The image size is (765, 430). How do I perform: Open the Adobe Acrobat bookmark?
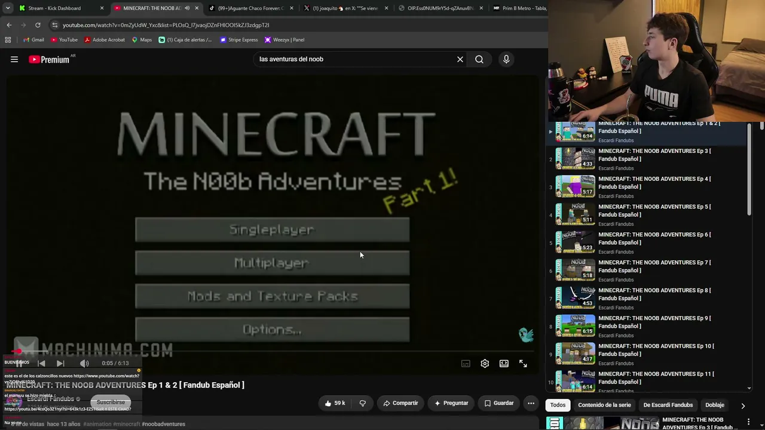pyautogui.click(x=105, y=40)
